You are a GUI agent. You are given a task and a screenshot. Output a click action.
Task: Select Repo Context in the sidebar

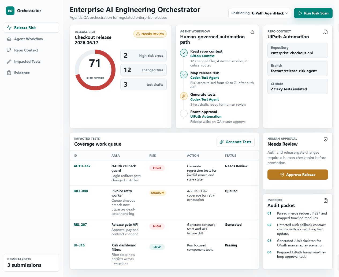click(31, 50)
